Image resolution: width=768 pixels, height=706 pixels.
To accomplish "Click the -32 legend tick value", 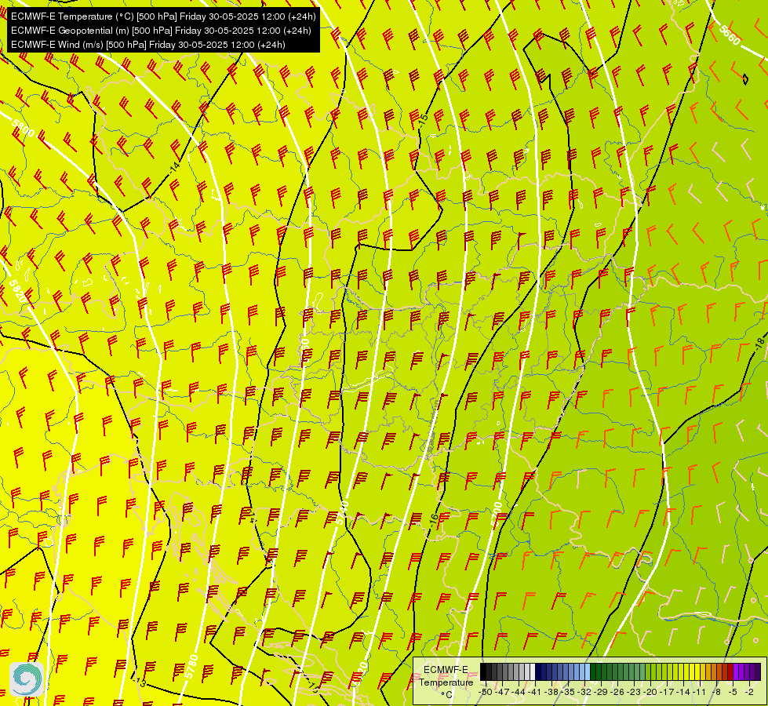I will point(584,692).
